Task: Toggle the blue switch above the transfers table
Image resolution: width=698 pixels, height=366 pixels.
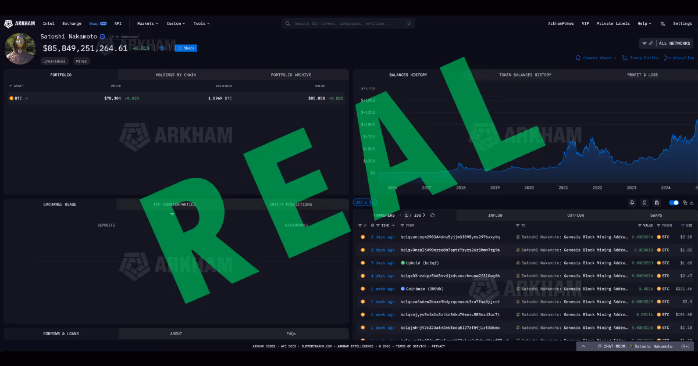Action: click(674, 203)
